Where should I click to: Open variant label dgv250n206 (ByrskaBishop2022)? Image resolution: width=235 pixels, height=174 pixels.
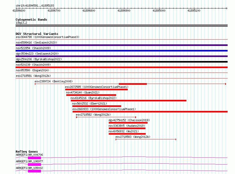[x=39, y=59]
